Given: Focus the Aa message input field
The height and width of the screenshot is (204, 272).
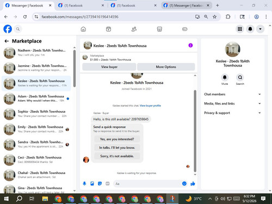Looking at the screenshot, I should pyautogui.click(x=148, y=184).
